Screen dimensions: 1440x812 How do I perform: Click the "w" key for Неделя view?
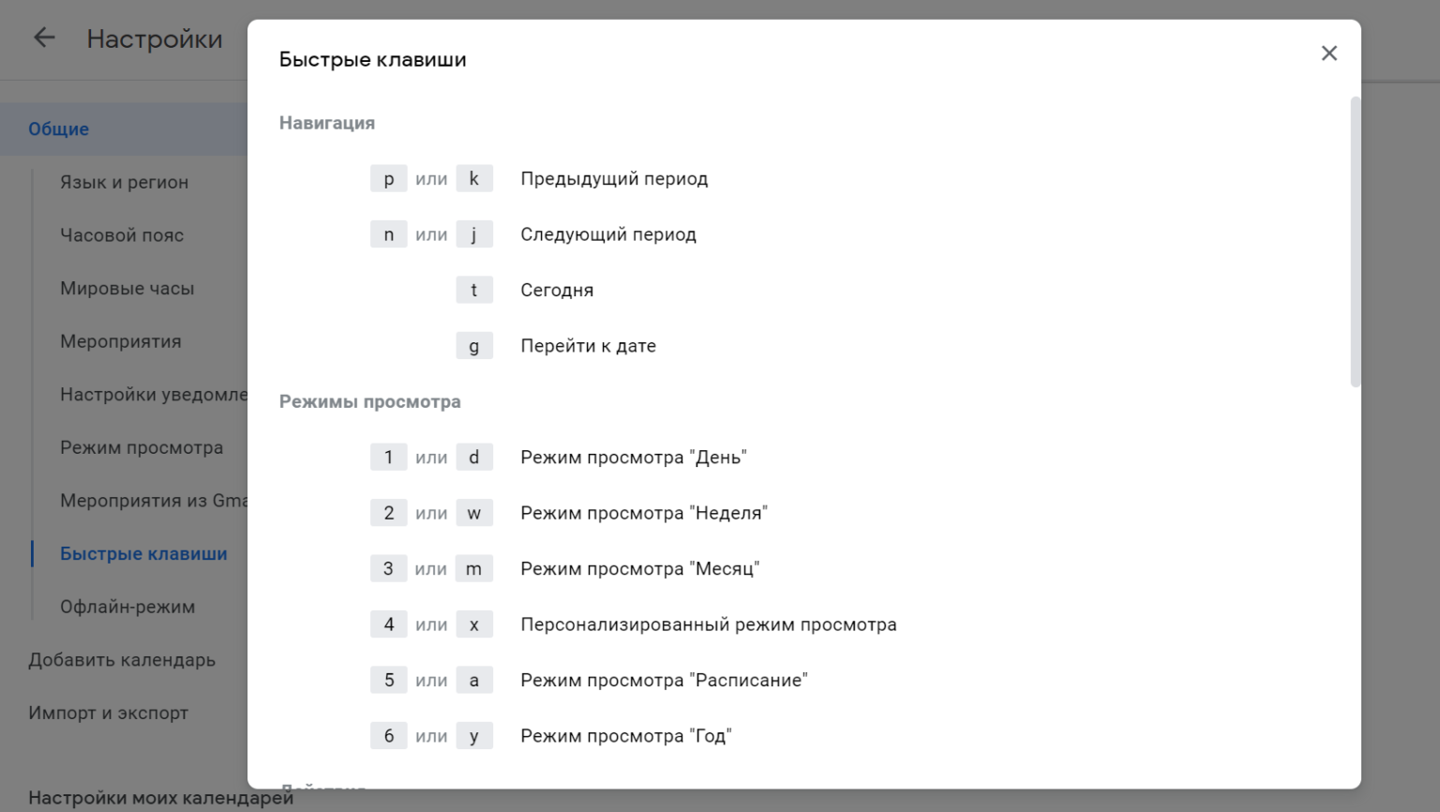pyautogui.click(x=474, y=513)
